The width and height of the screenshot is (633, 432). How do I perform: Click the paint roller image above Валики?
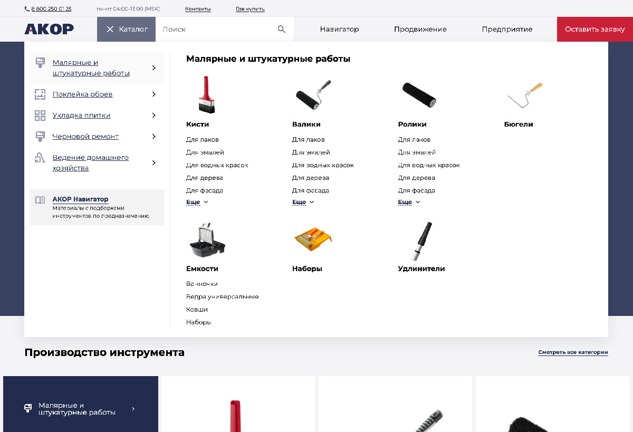coord(313,95)
